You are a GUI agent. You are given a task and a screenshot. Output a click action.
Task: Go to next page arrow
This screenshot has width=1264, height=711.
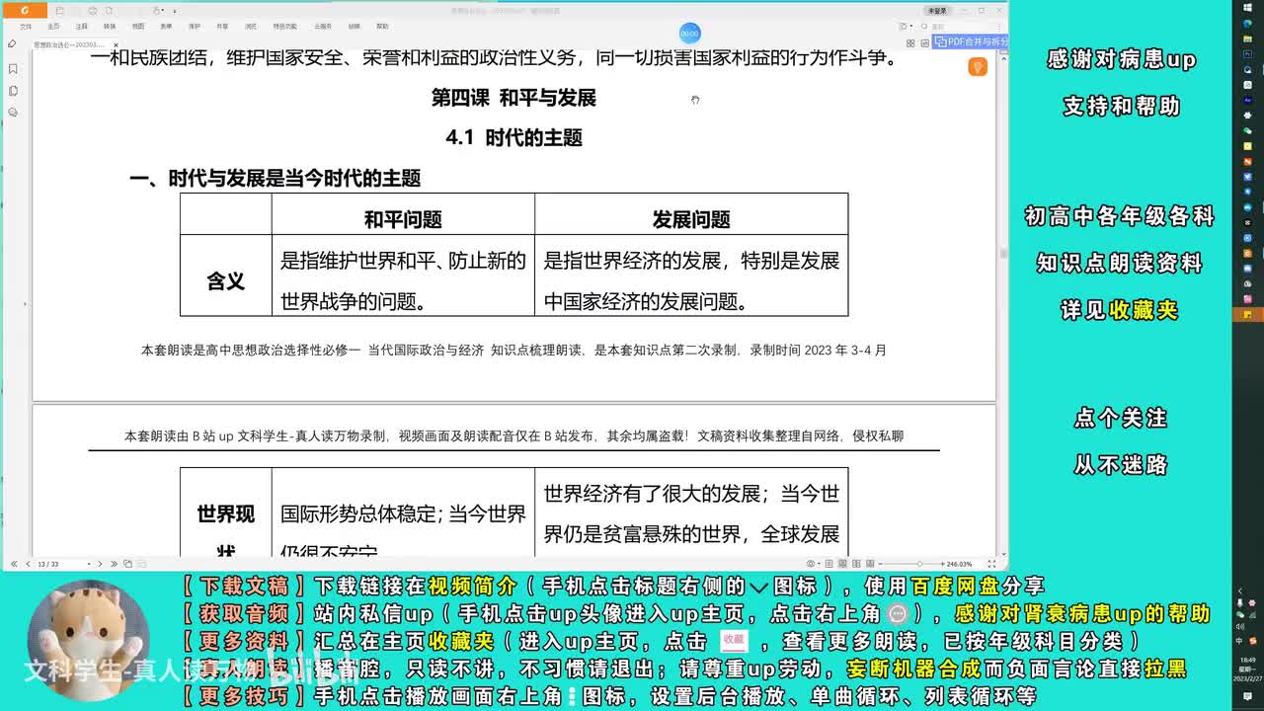[x=102, y=564]
